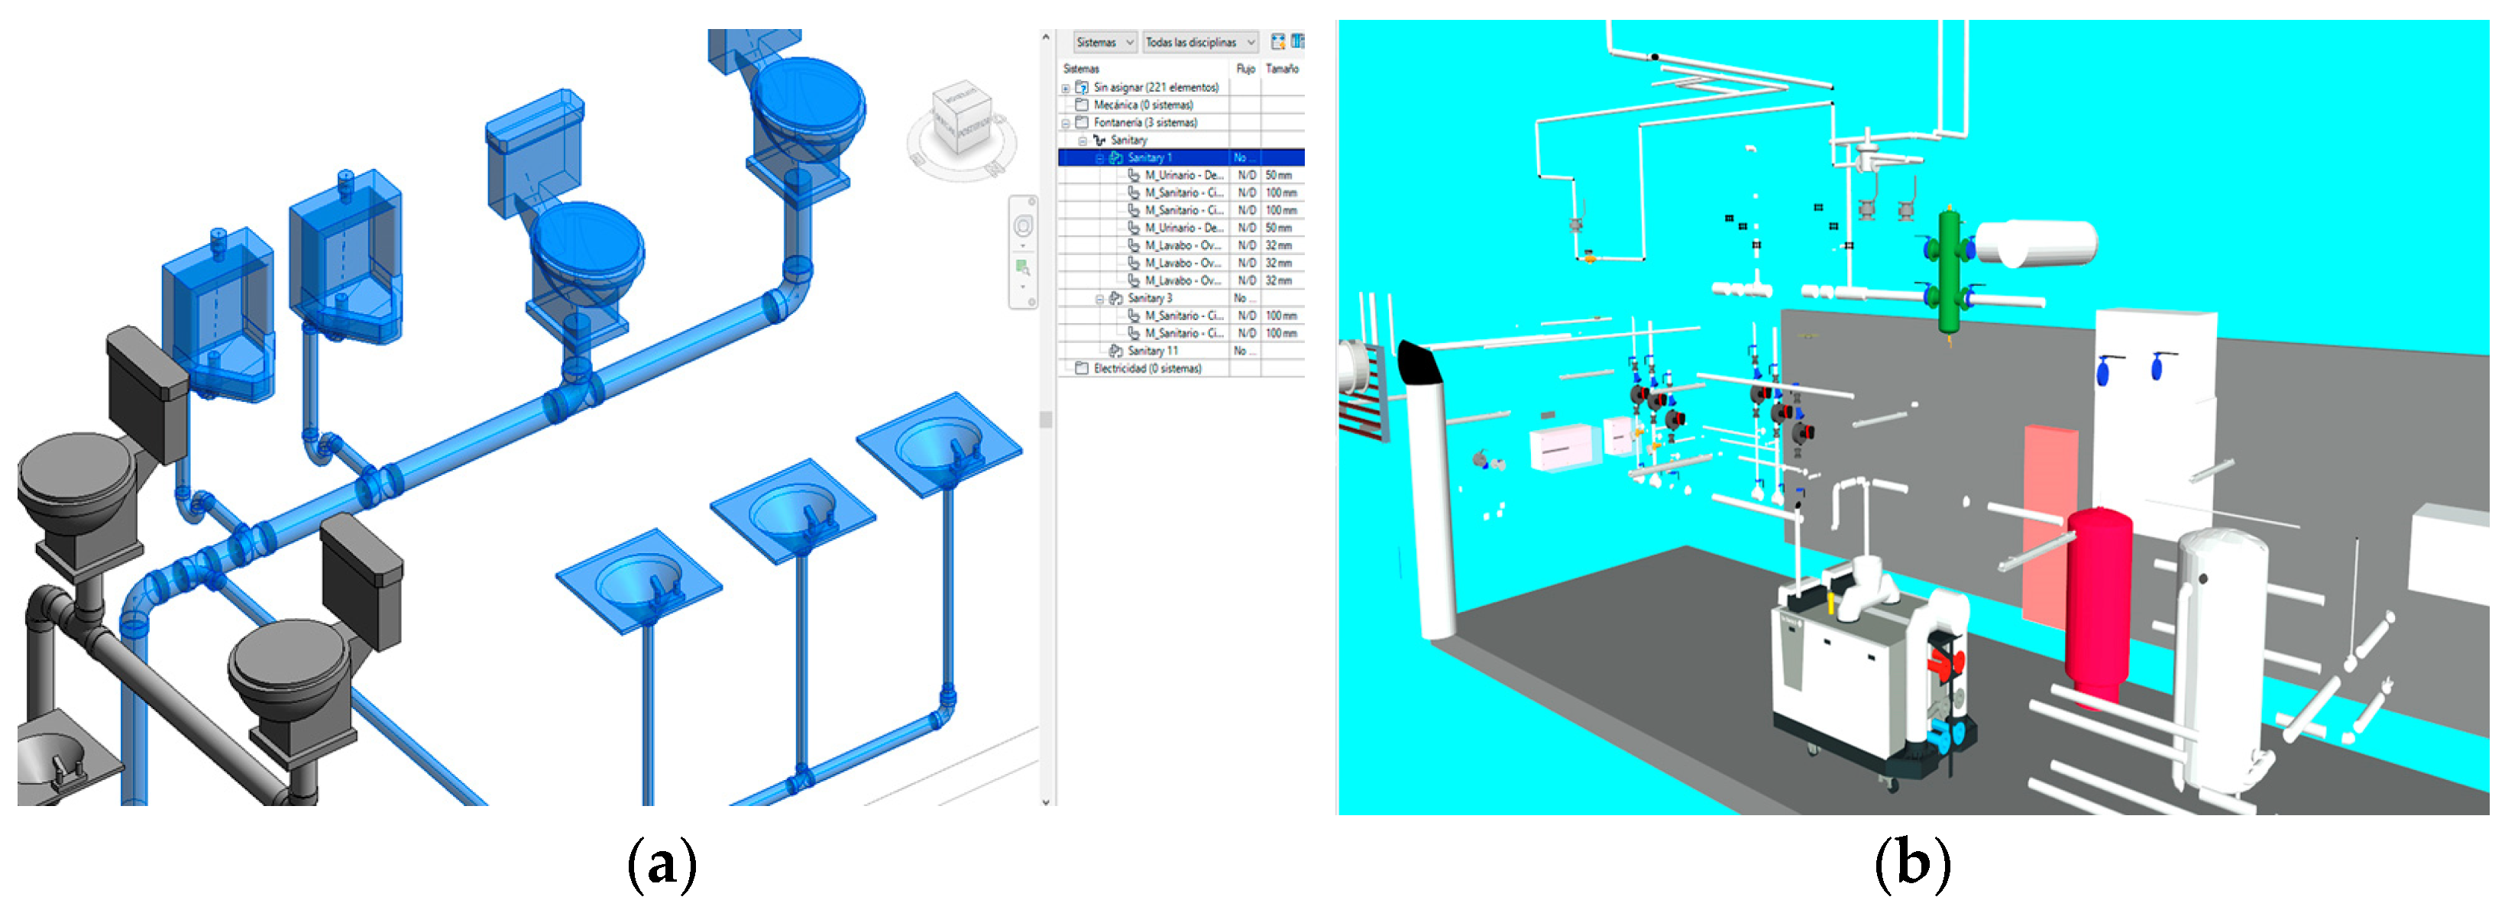
Task: Click the Flujo column header
Action: 1244,69
